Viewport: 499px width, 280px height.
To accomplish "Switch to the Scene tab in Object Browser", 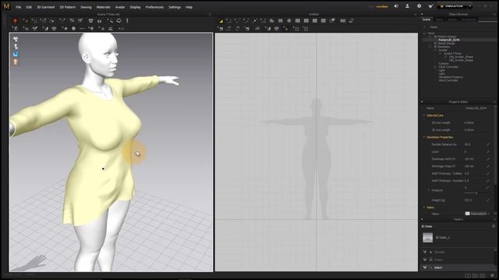I will point(426,19).
